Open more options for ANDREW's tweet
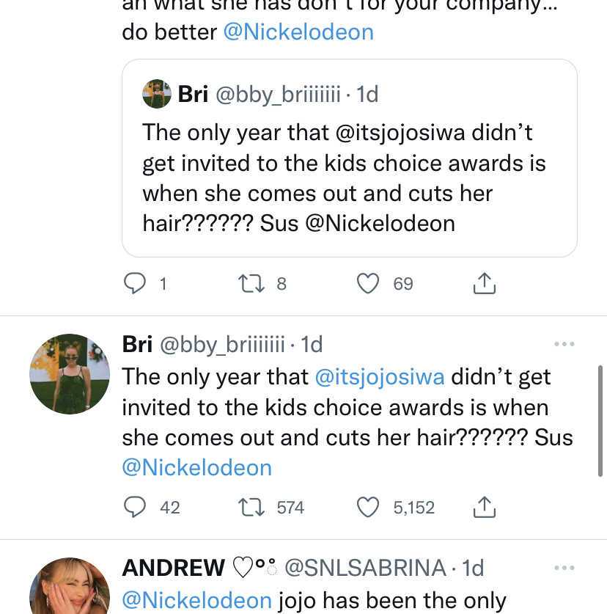Screen dimensions: 607x614 pos(564,568)
